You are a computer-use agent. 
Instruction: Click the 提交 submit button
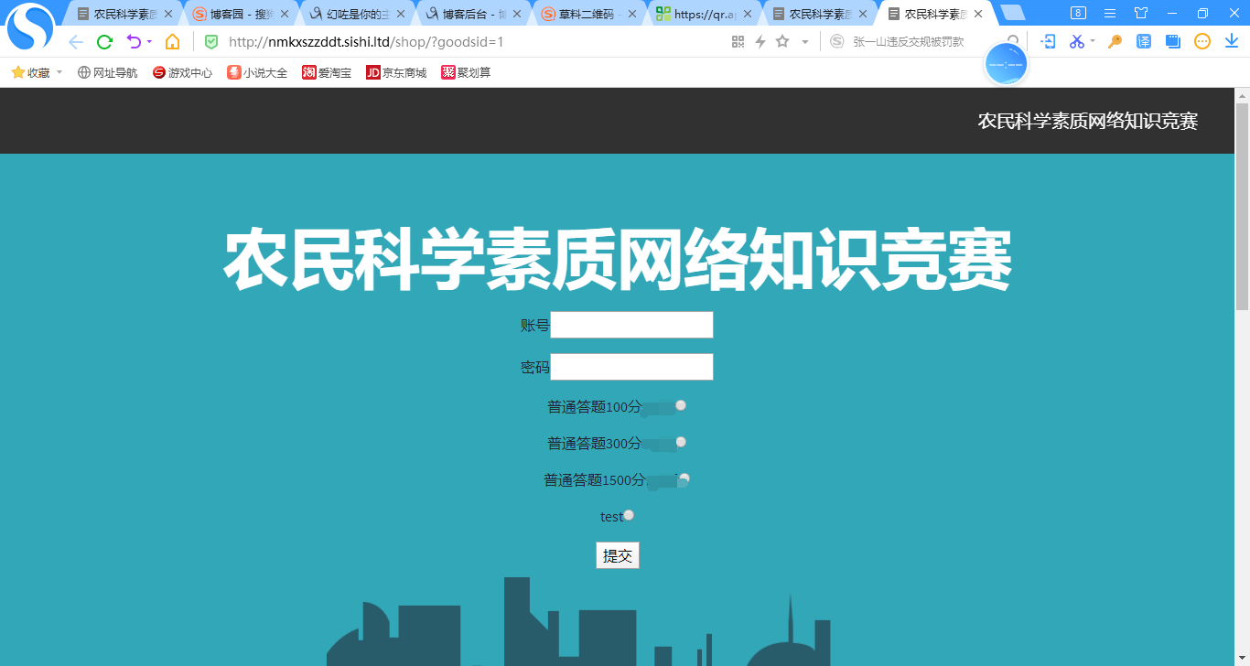click(618, 554)
